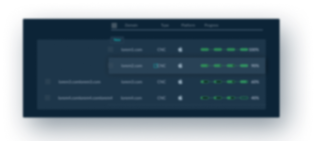Open the lorem2.com domain entry
This screenshot has width=316, height=141.
click(x=132, y=66)
